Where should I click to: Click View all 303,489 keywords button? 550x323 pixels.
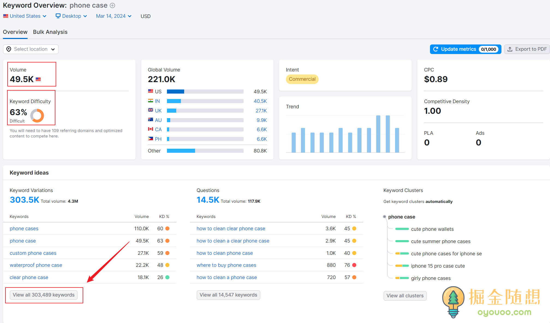[44, 295]
